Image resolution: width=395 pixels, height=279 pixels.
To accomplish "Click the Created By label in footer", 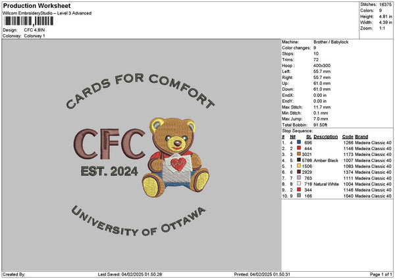I will click(14, 274).
